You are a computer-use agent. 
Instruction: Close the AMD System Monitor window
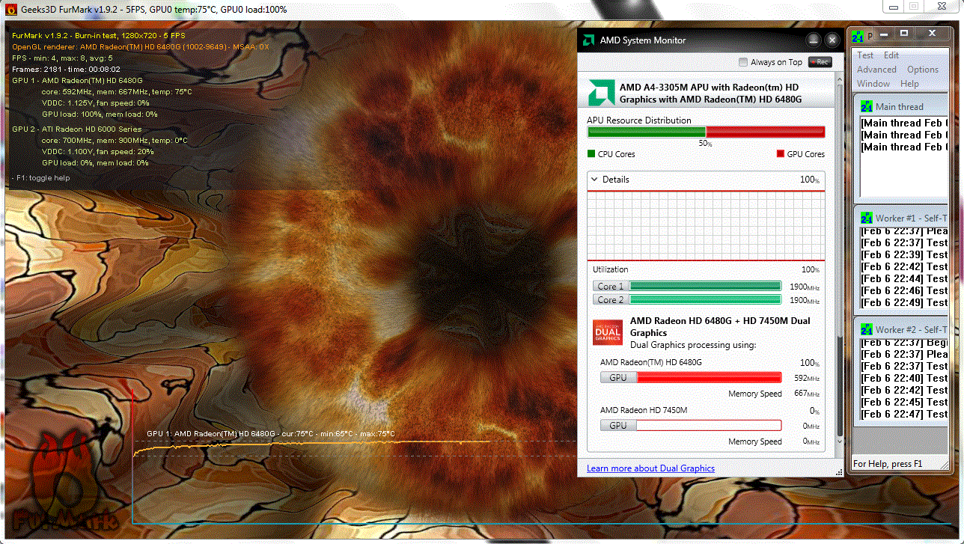[832, 40]
